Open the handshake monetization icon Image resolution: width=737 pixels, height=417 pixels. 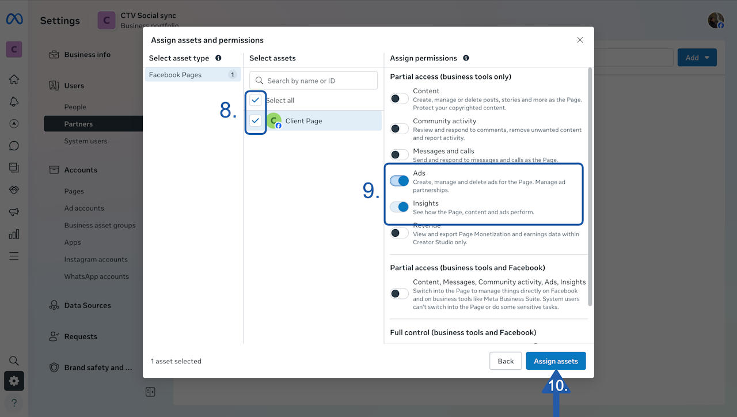coord(14,189)
